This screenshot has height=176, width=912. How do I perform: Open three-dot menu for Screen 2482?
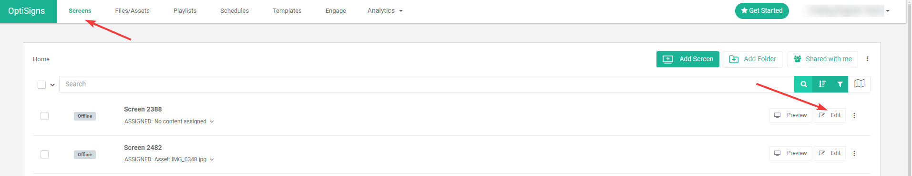(x=854, y=153)
